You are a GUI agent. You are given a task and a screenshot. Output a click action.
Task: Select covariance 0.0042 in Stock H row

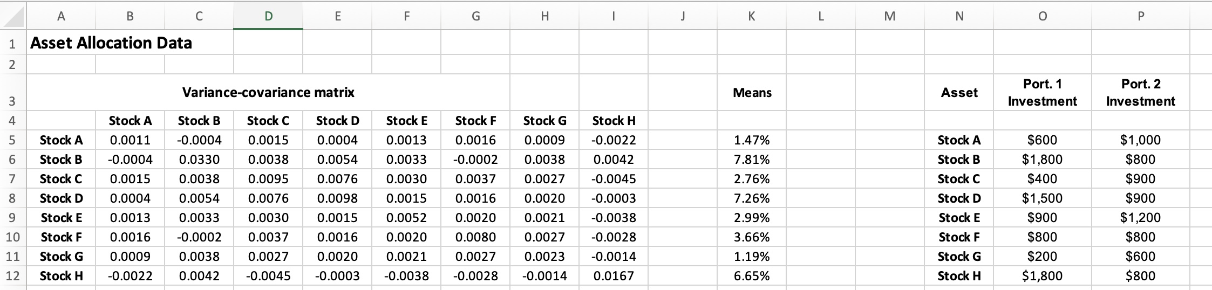point(199,276)
